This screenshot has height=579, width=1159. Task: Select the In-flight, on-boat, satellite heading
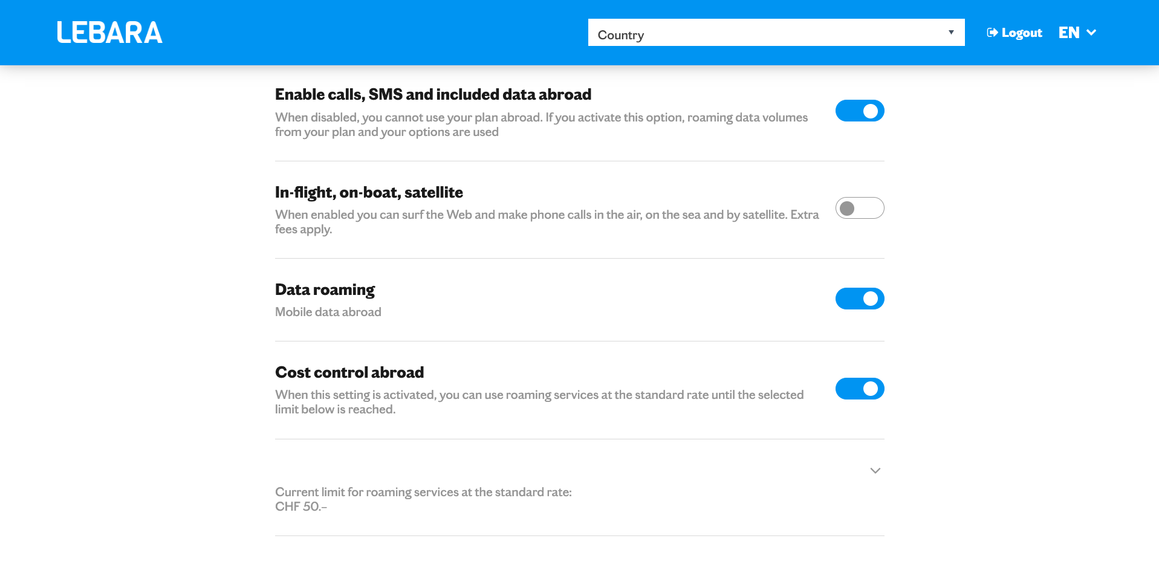pos(369,192)
